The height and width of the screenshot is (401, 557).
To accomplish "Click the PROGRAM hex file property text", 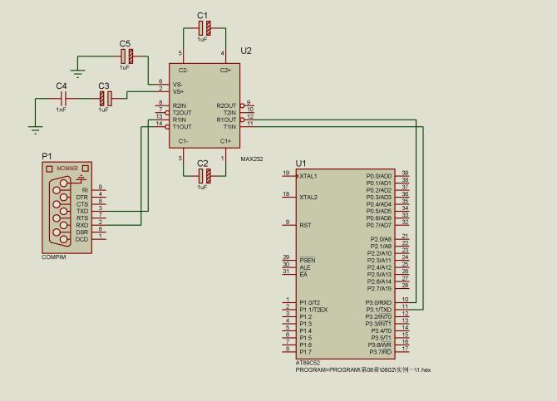I will (x=363, y=369).
